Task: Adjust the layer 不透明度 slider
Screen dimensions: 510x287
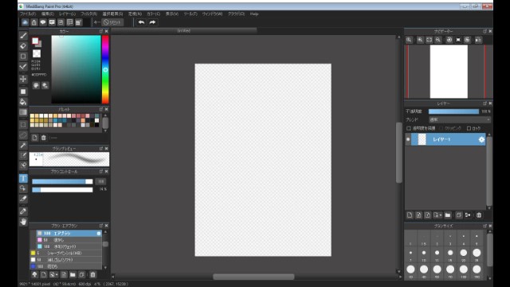Action: (x=453, y=112)
